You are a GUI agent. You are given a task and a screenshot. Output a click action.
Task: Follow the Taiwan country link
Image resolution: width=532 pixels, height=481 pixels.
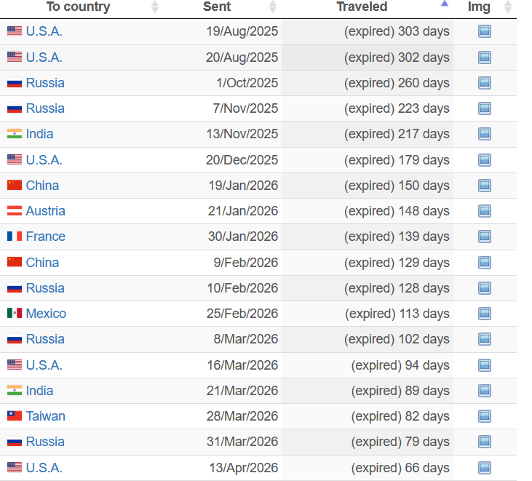[x=45, y=416]
